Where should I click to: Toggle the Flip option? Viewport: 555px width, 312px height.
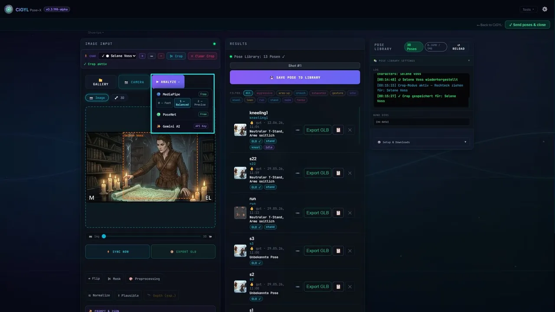click(x=94, y=279)
